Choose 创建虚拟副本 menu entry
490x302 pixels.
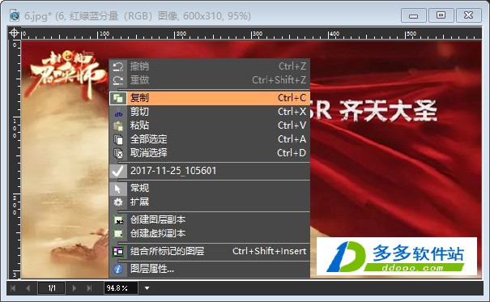click(210, 234)
